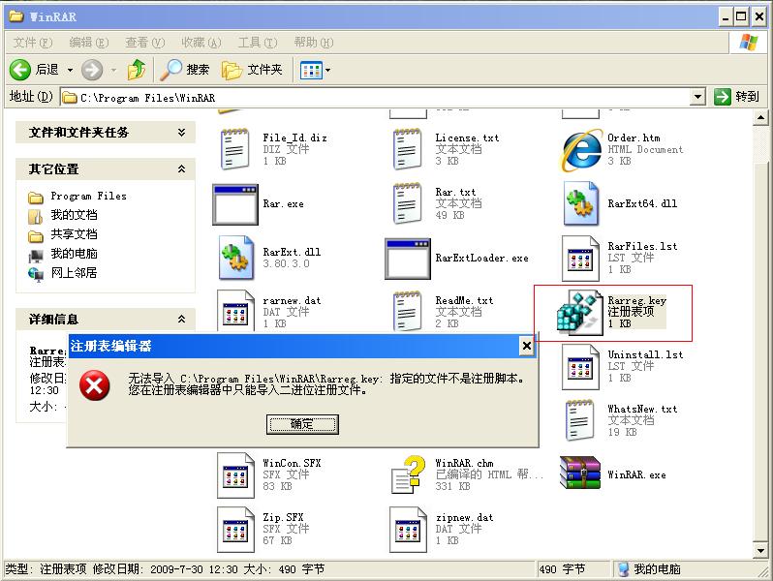
Task: Open the Search (搜索) toolbar button
Action: pos(185,70)
